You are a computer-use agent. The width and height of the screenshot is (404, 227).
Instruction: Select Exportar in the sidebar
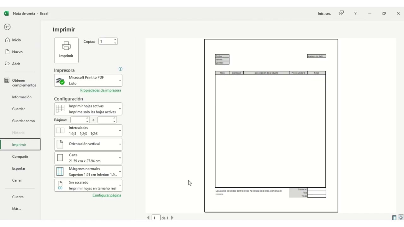pyautogui.click(x=20, y=168)
